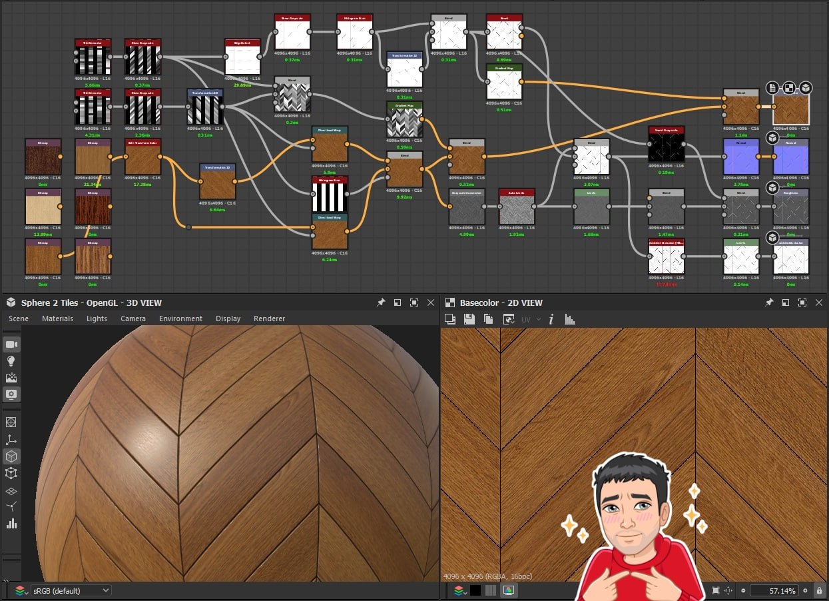Viewport: 829px width, 601px height.
Task: Click the cube icon above Ambient Occlusion output node
Action: point(772,237)
